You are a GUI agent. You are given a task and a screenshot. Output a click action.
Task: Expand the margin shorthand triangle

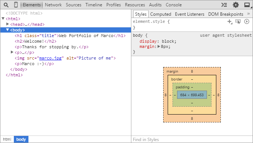click(159, 46)
